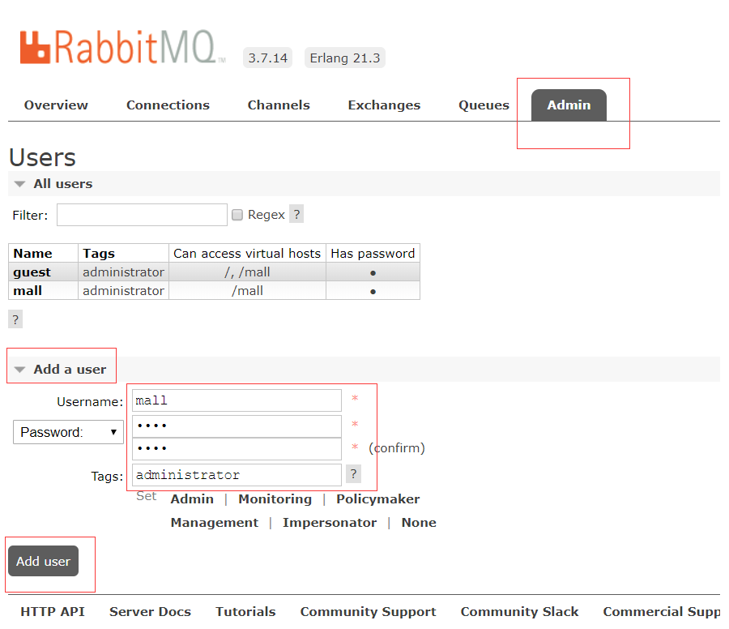Focus the password confirm field
The image size is (729, 629).
click(x=237, y=449)
